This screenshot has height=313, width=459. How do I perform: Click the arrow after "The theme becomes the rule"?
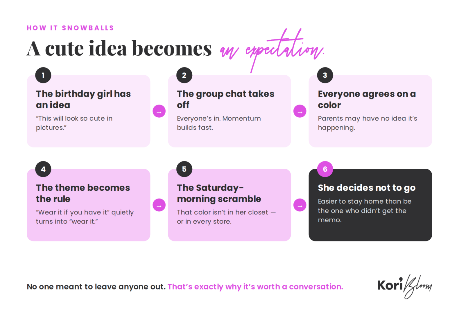(x=159, y=205)
